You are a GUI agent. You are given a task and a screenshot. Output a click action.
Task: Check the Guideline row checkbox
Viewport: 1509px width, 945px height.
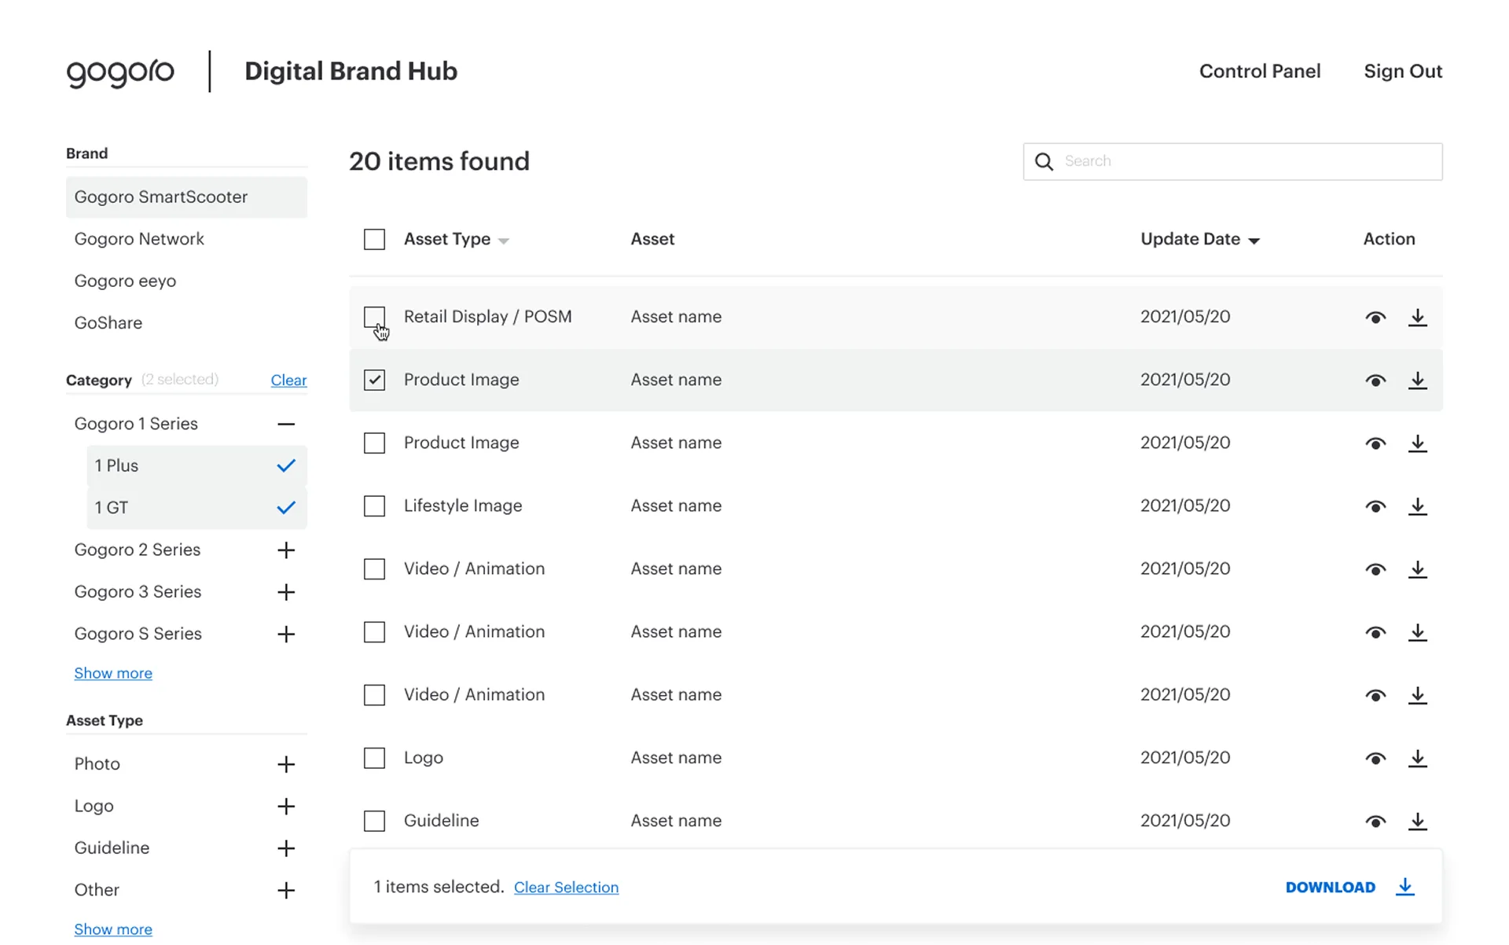tap(374, 821)
